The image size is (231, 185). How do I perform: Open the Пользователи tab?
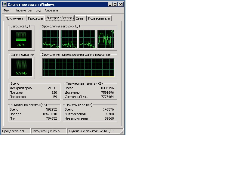click(99, 18)
